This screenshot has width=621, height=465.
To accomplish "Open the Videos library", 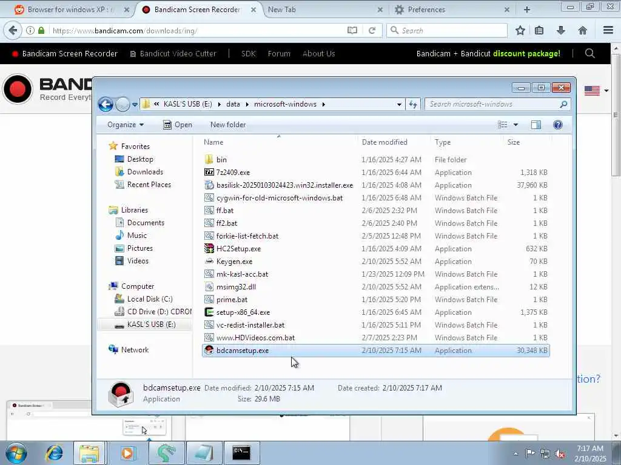I will click(132, 261).
